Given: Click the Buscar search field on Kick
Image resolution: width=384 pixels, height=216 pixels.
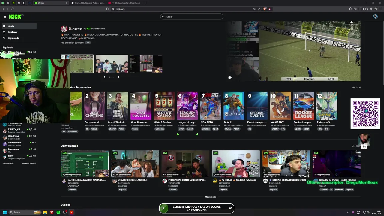Looking at the screenshot, I should [x=192, y=16].
